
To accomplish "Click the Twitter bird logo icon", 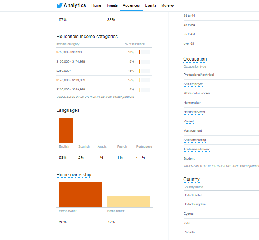I will tap(59, 5).
